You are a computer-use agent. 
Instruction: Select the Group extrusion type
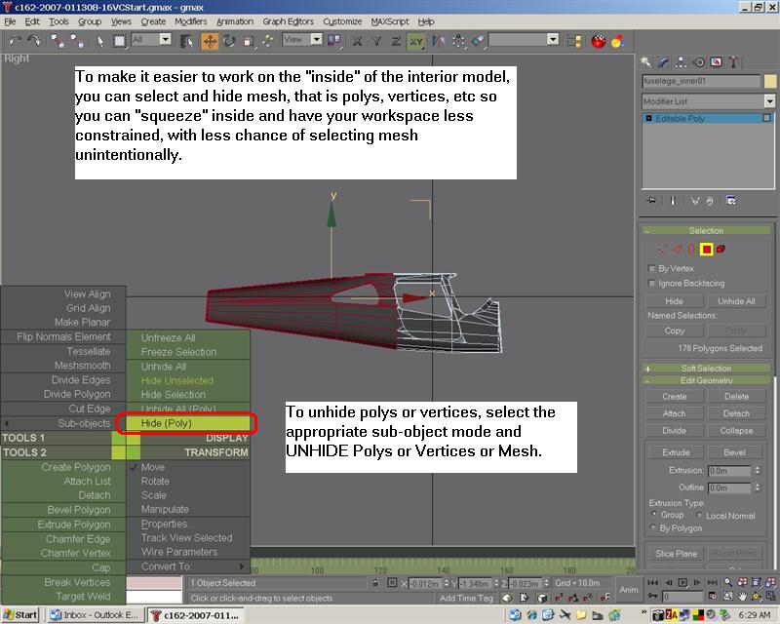click(x=653, y=514)
